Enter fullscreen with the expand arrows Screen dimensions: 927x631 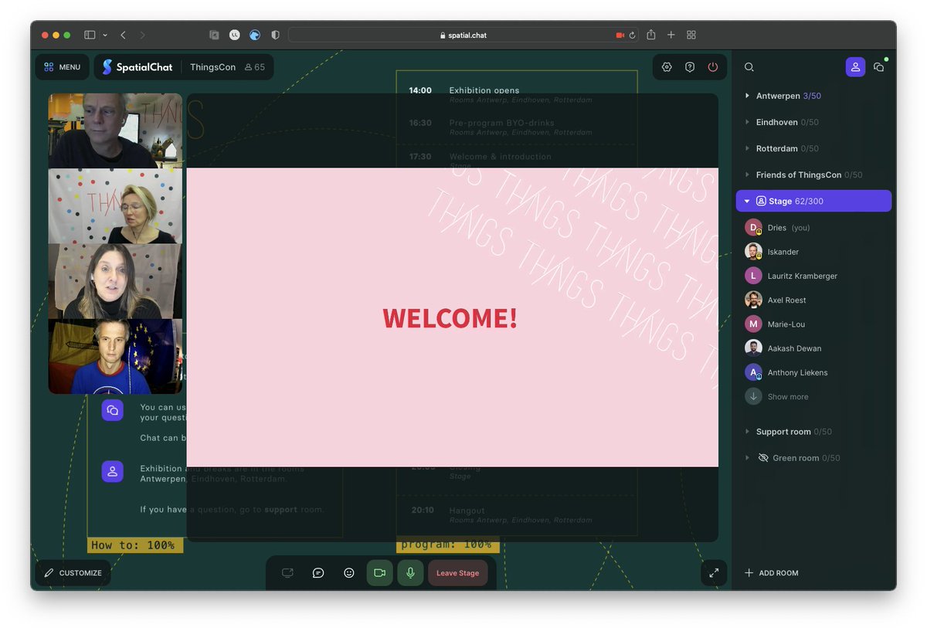pos(714,572)
